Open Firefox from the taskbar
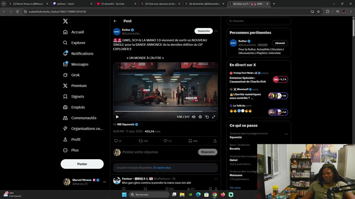The width and height of the screenshot is (355, 199). tap(223, 195)
